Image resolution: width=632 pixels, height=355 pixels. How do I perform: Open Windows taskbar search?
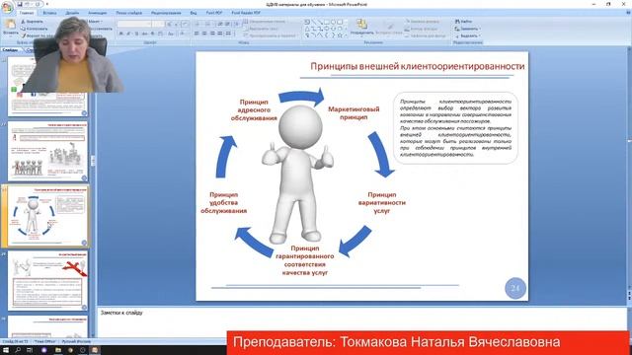click(x=18, y=350)
